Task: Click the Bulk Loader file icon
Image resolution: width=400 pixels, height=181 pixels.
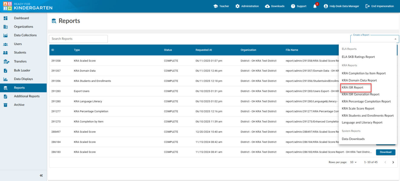Action: pos(5,70)
